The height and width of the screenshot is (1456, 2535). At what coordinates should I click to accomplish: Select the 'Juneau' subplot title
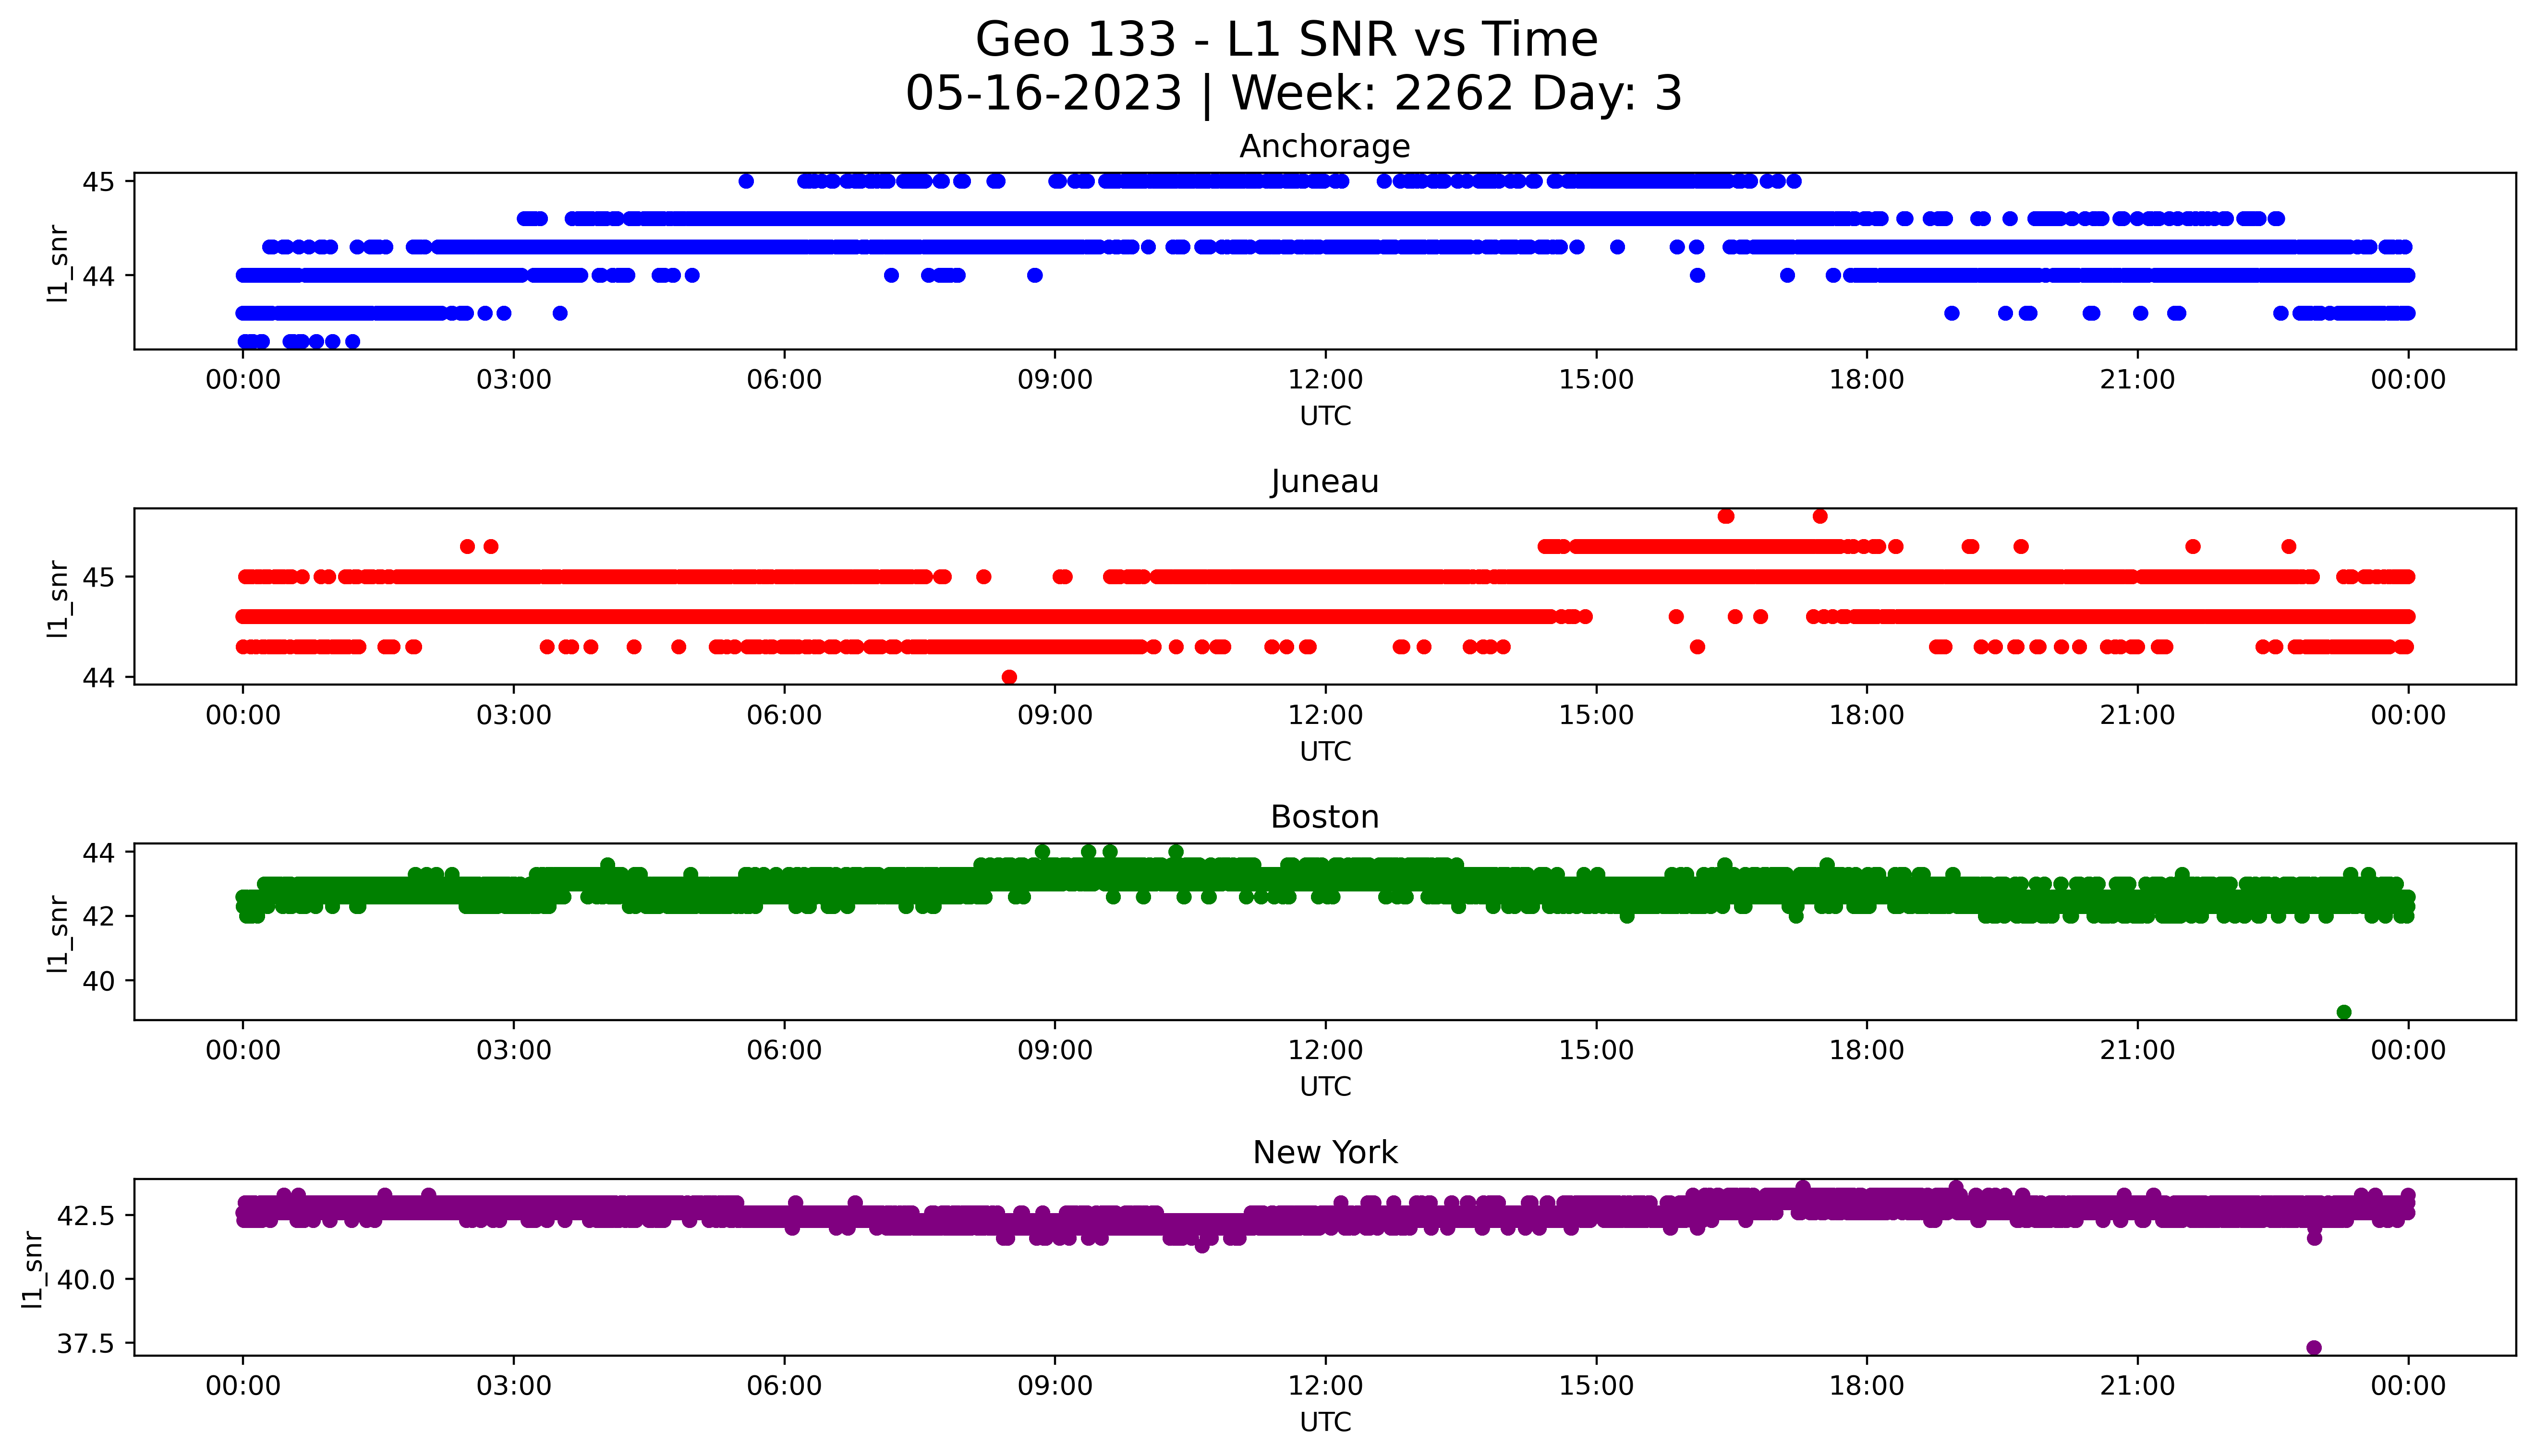(1325, 482)
